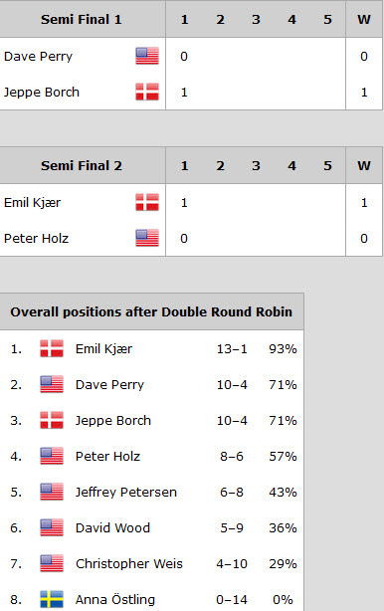Click Peter Holz's name in Semi Final 2
The width and height of the screenshot is (384, 611).
tap(36, 239)
